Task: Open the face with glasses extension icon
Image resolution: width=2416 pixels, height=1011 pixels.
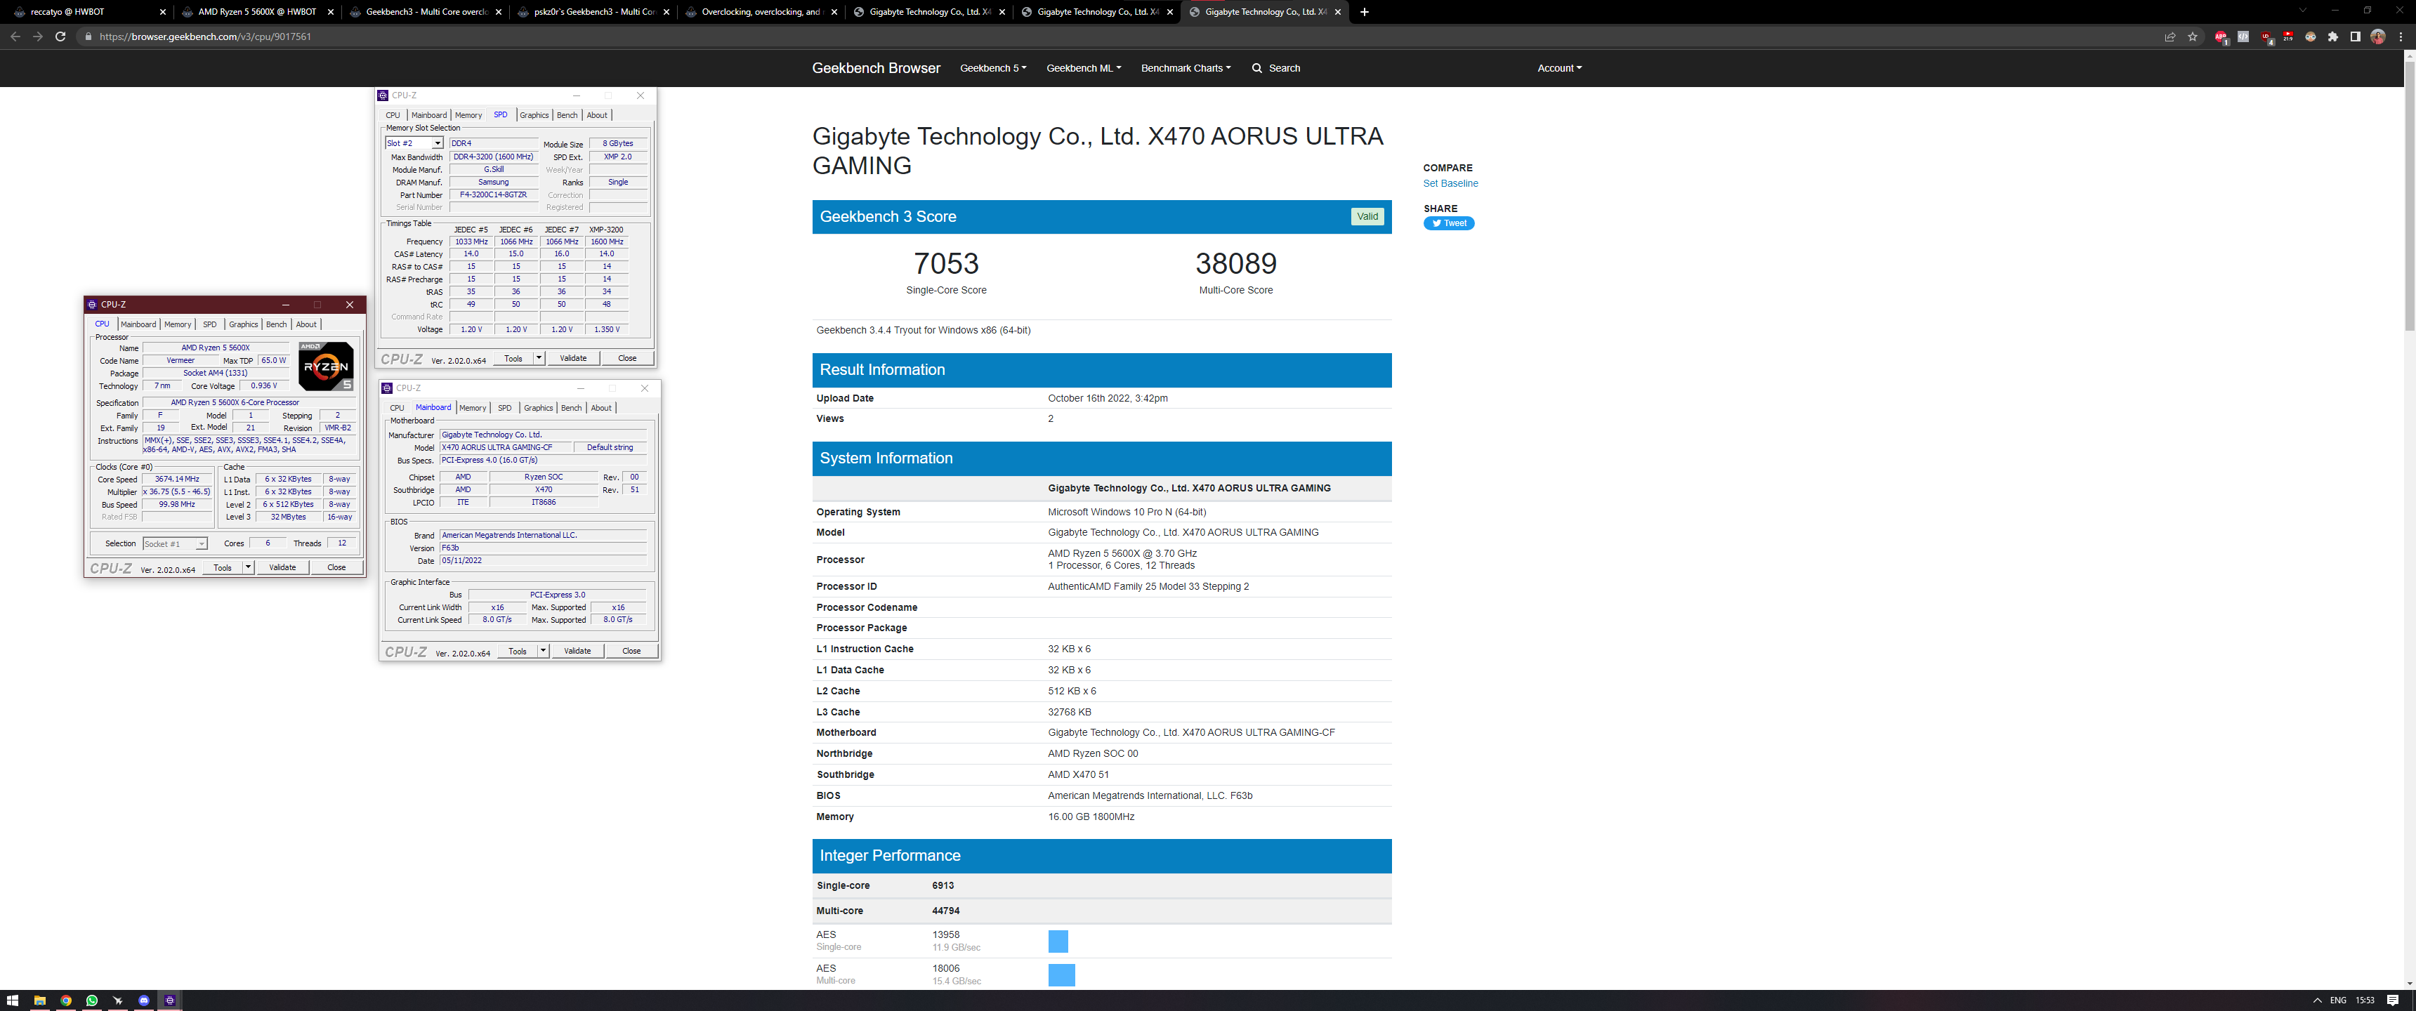Action: [2310, 37]
